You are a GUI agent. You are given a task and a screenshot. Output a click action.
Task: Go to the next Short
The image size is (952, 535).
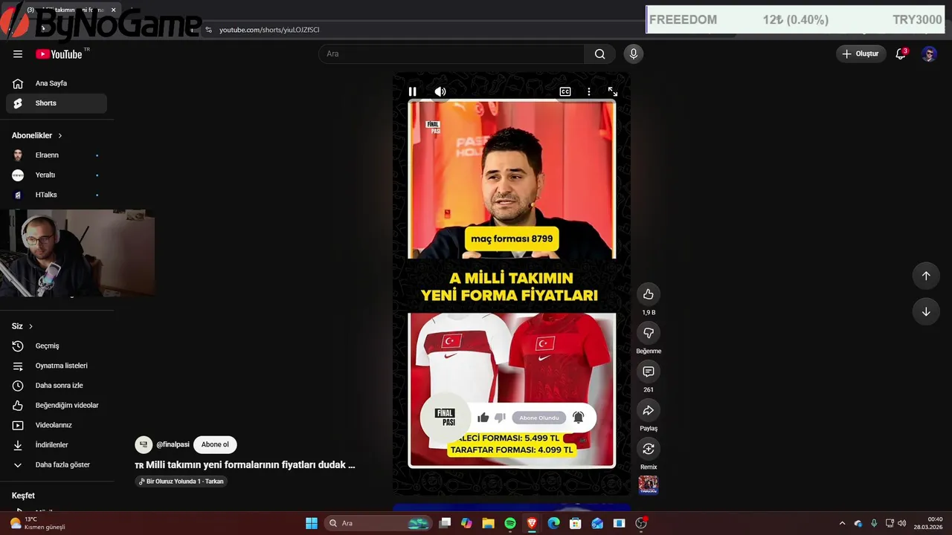coord(926,311)
